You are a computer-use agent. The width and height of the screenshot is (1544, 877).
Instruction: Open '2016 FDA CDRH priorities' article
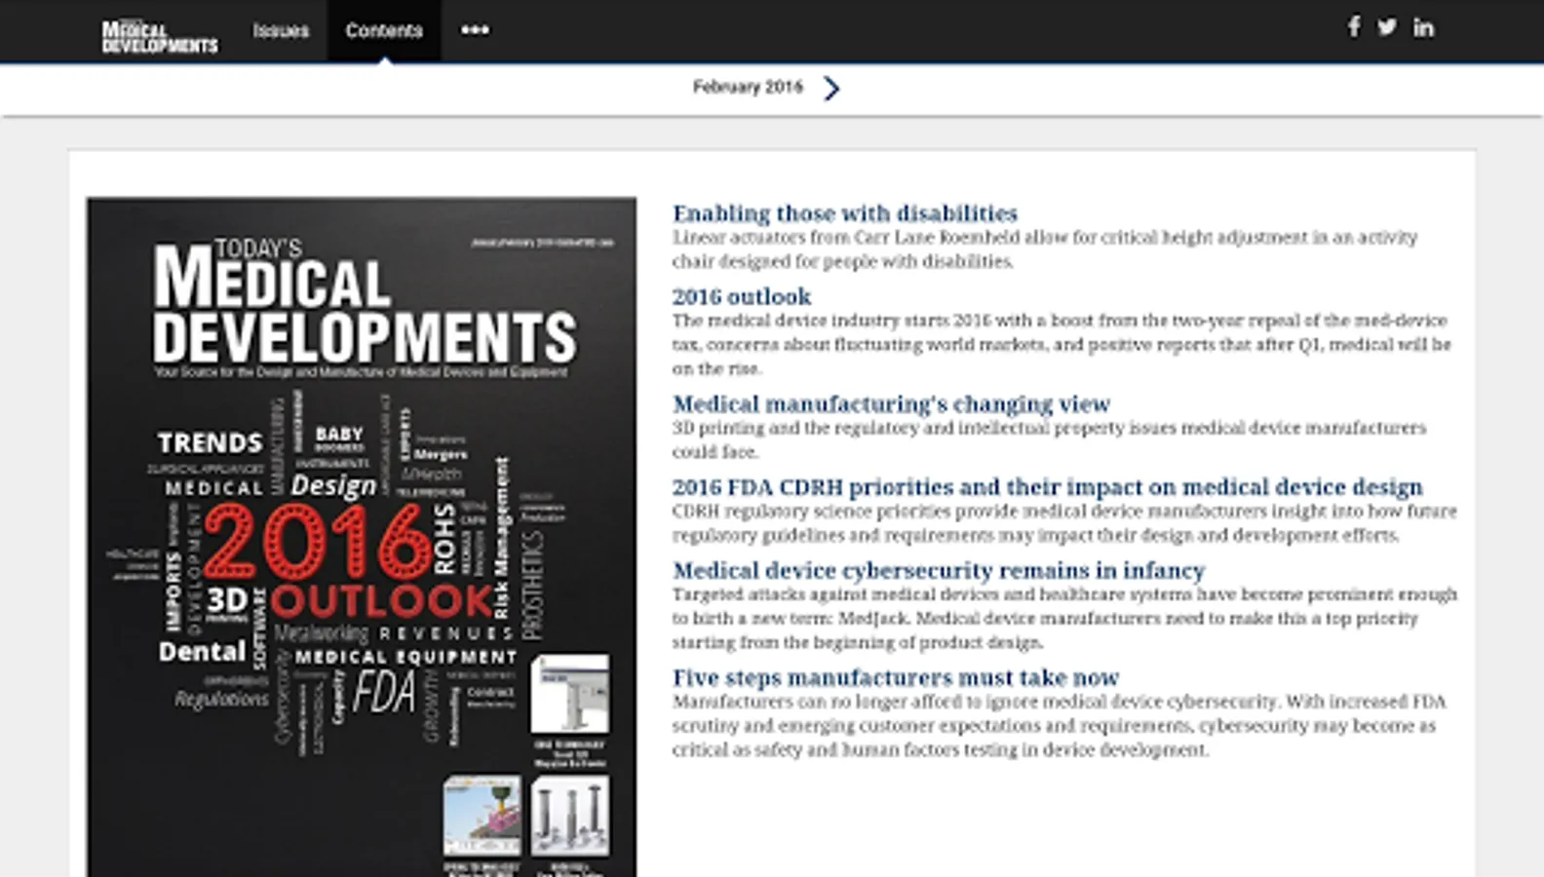(x=1048, y=486)
